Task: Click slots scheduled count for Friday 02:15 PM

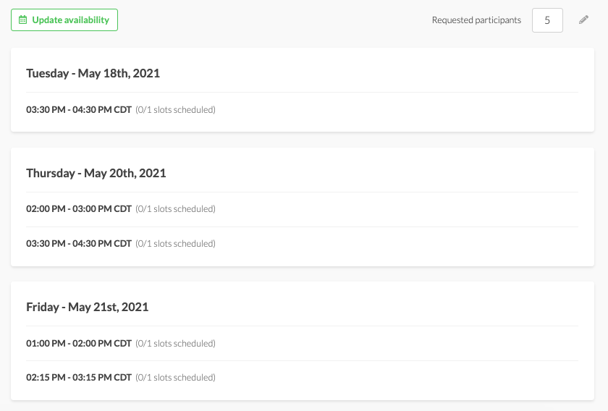Action: click(176, 378)
